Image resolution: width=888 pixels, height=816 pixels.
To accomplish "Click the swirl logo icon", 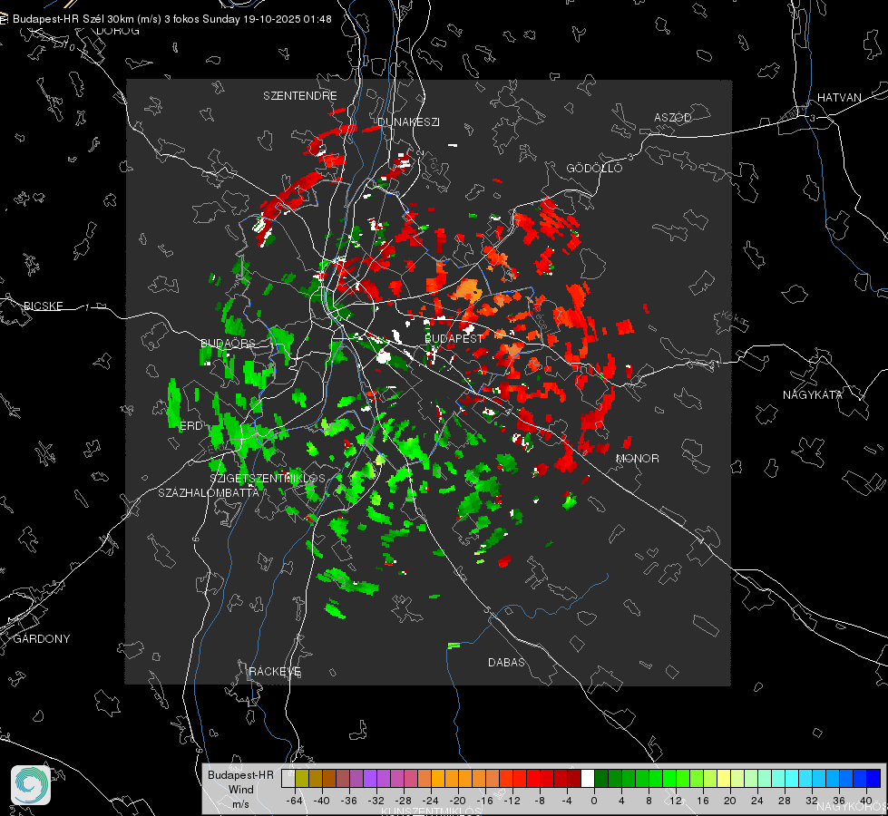I will coord(31,784).
